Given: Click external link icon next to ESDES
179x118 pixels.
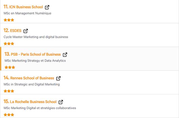Looking at the screenshot, I should pos(25,31).
